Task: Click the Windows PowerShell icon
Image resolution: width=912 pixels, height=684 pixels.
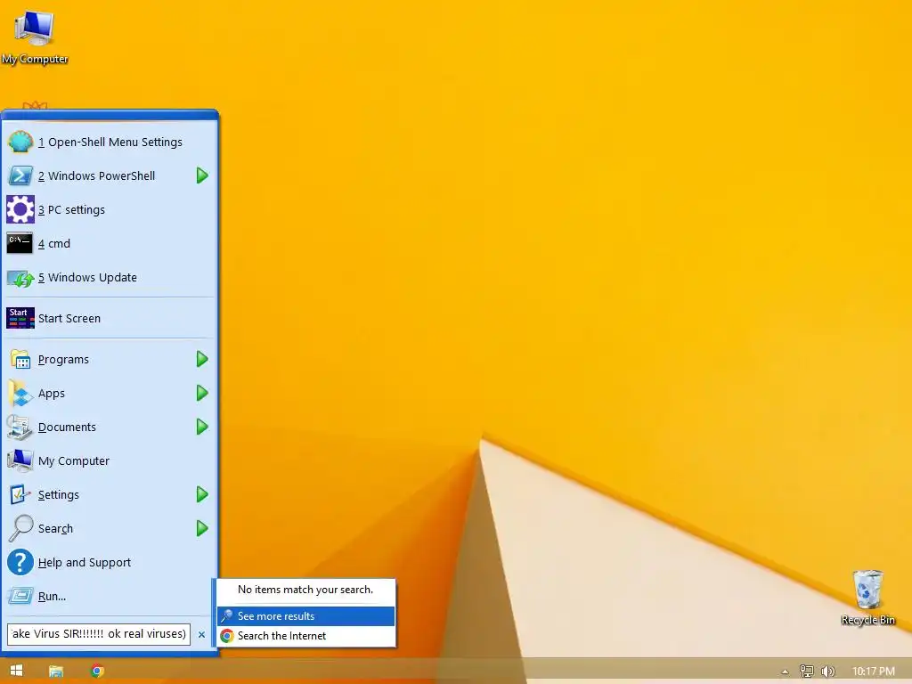Action: [20, 175]
